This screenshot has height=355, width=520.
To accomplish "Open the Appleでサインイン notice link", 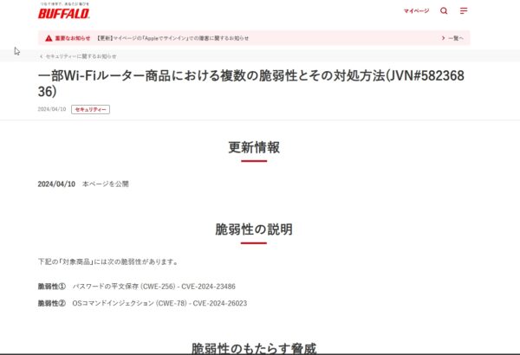I will click(x=172, y=38).
